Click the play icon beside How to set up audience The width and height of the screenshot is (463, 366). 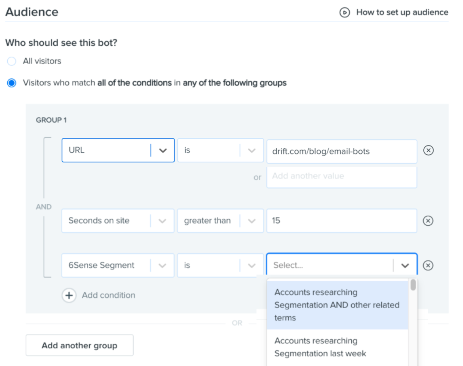(345, 12)
